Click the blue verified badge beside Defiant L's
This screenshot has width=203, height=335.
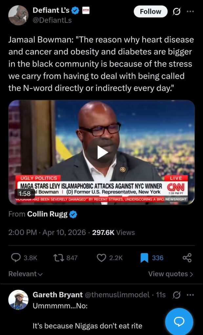(75, 10)
